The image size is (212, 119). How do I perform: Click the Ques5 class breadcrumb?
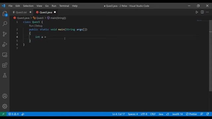pos(40,18)
